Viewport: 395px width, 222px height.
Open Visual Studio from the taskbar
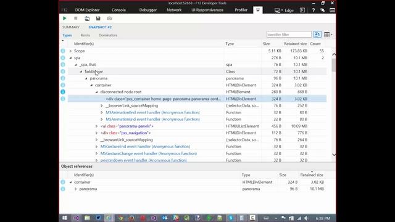point(76,218)
